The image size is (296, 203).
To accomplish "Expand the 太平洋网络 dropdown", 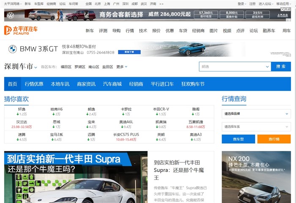I will click(x=13, y=4).
